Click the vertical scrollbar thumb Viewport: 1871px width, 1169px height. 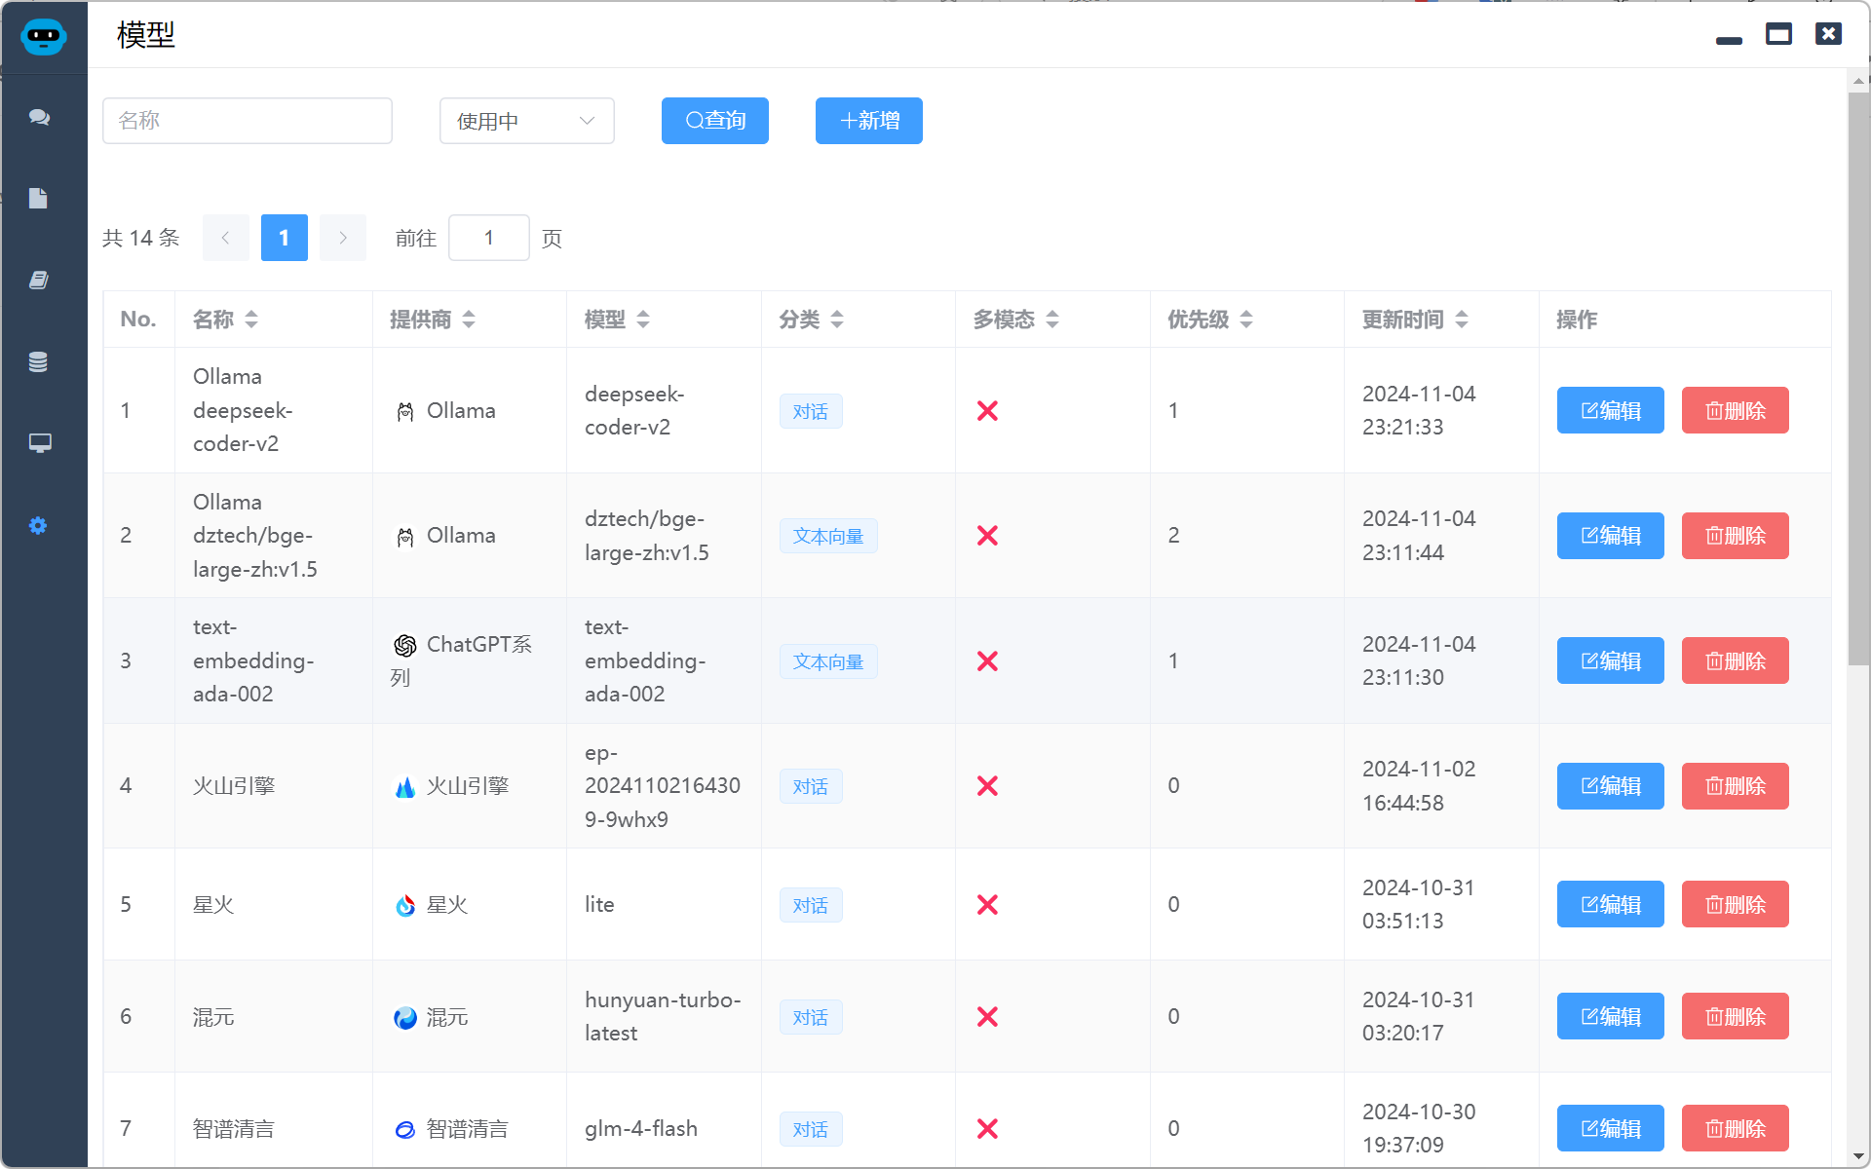[1859, 378]
